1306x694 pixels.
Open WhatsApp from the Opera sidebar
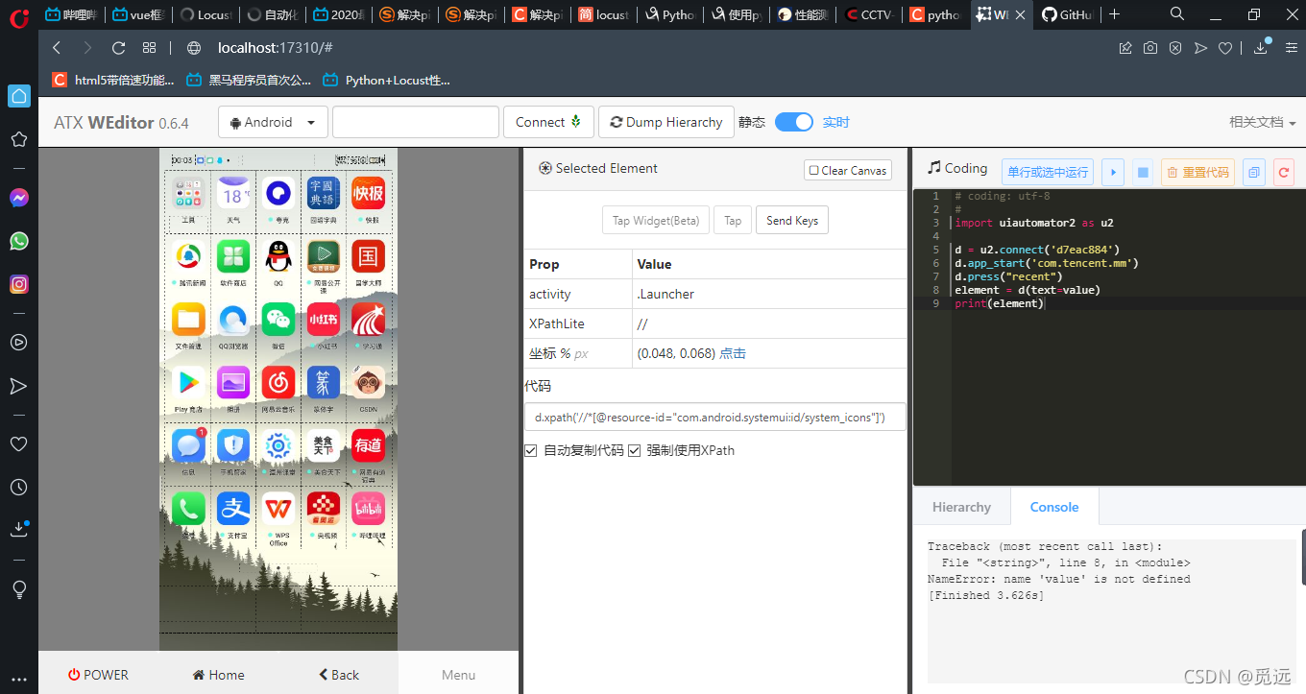pos(19,241)
